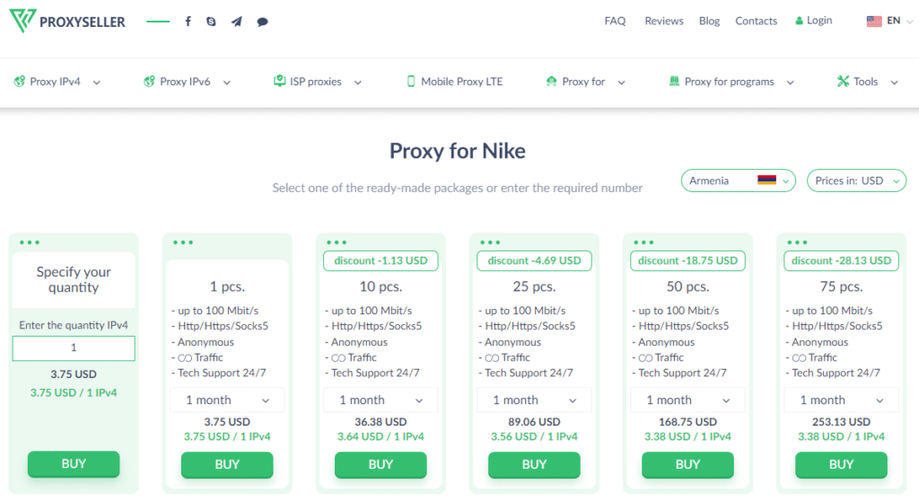919x501 pixels.
Task: Click the 36.38 USD price text
Action: point(381,422)
